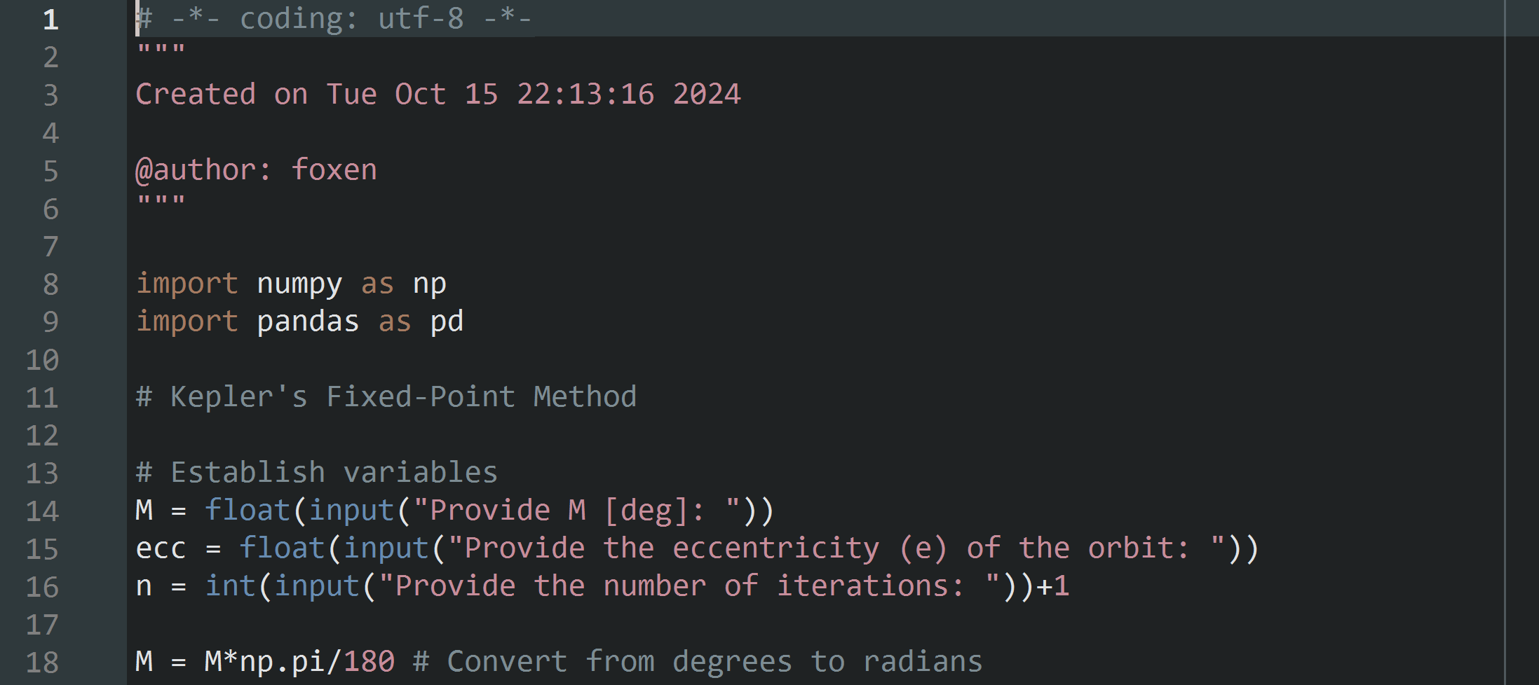The image size is (1539, 685).
Task: Click the "Provide M [deg]: " string
Action: pyautogui.click(x=576, y=511)
